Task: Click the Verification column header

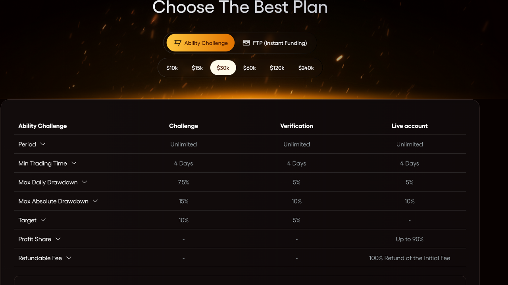Action: point(296,126)
